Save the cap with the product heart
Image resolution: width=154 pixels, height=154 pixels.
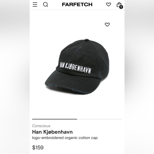[x=107, y=24]
